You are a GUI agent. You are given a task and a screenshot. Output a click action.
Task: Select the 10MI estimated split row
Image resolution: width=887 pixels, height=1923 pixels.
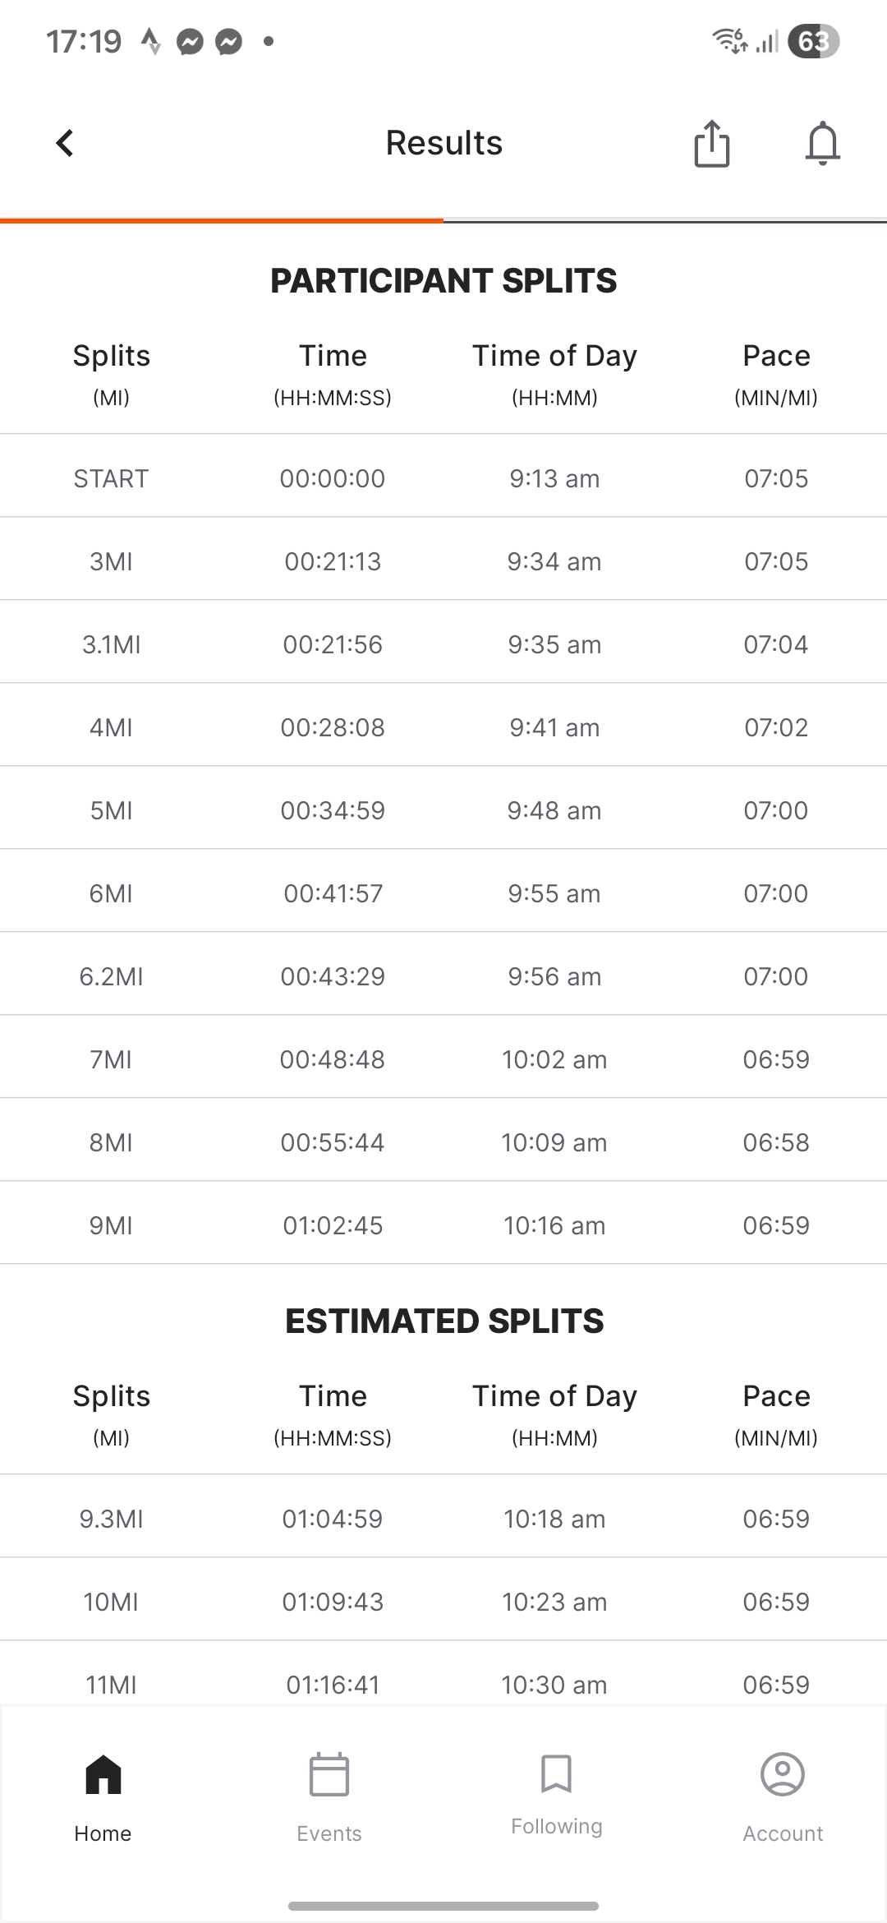[x=443, y=1602]
